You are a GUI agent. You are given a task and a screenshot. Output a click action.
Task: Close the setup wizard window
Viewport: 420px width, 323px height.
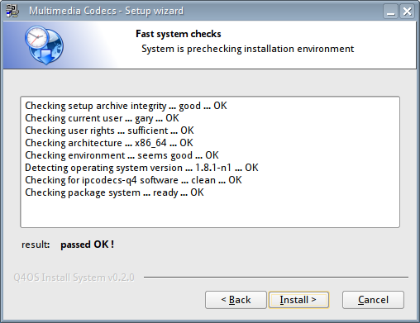click(x=407, y=12)
